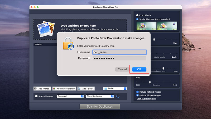The height and width of the screenshot is (119, 211).
Task: Click Scan for Duplicates button
Action: [x=100, y=107]
